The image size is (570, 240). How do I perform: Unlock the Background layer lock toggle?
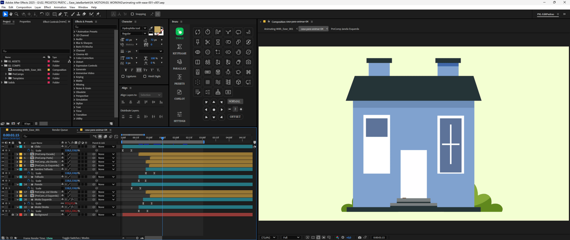(13, 215)
